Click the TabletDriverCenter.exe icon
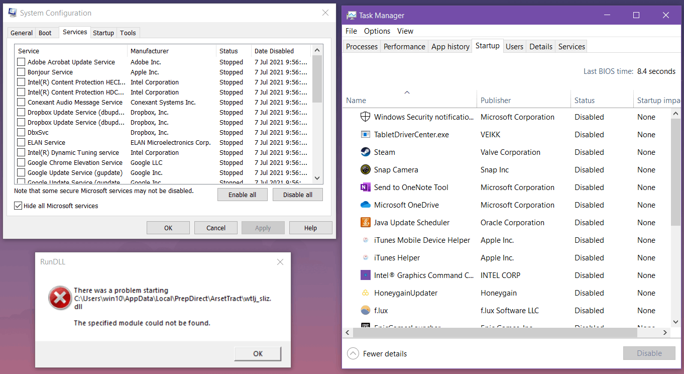This screenshot has height=374, width=684. [366, 134]
